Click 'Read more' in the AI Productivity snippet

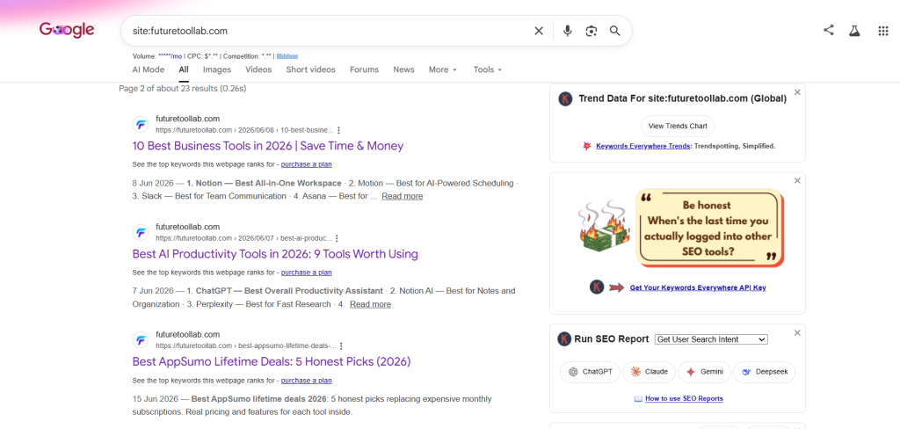(370, 304)
